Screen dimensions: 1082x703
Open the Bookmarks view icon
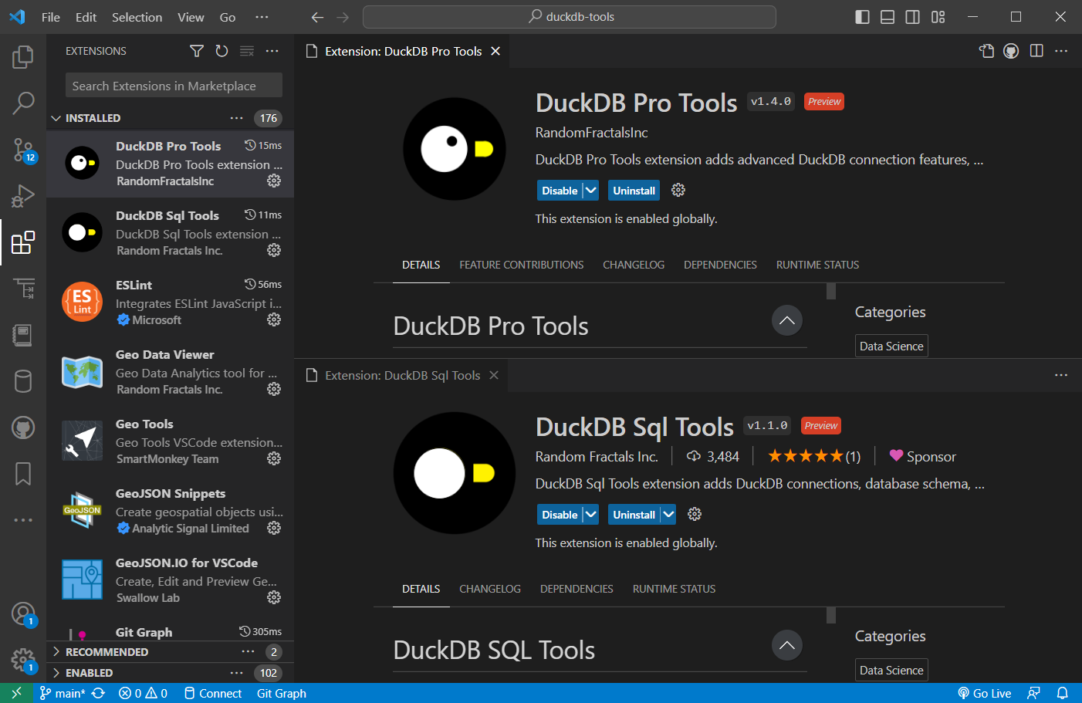[23, 474]
